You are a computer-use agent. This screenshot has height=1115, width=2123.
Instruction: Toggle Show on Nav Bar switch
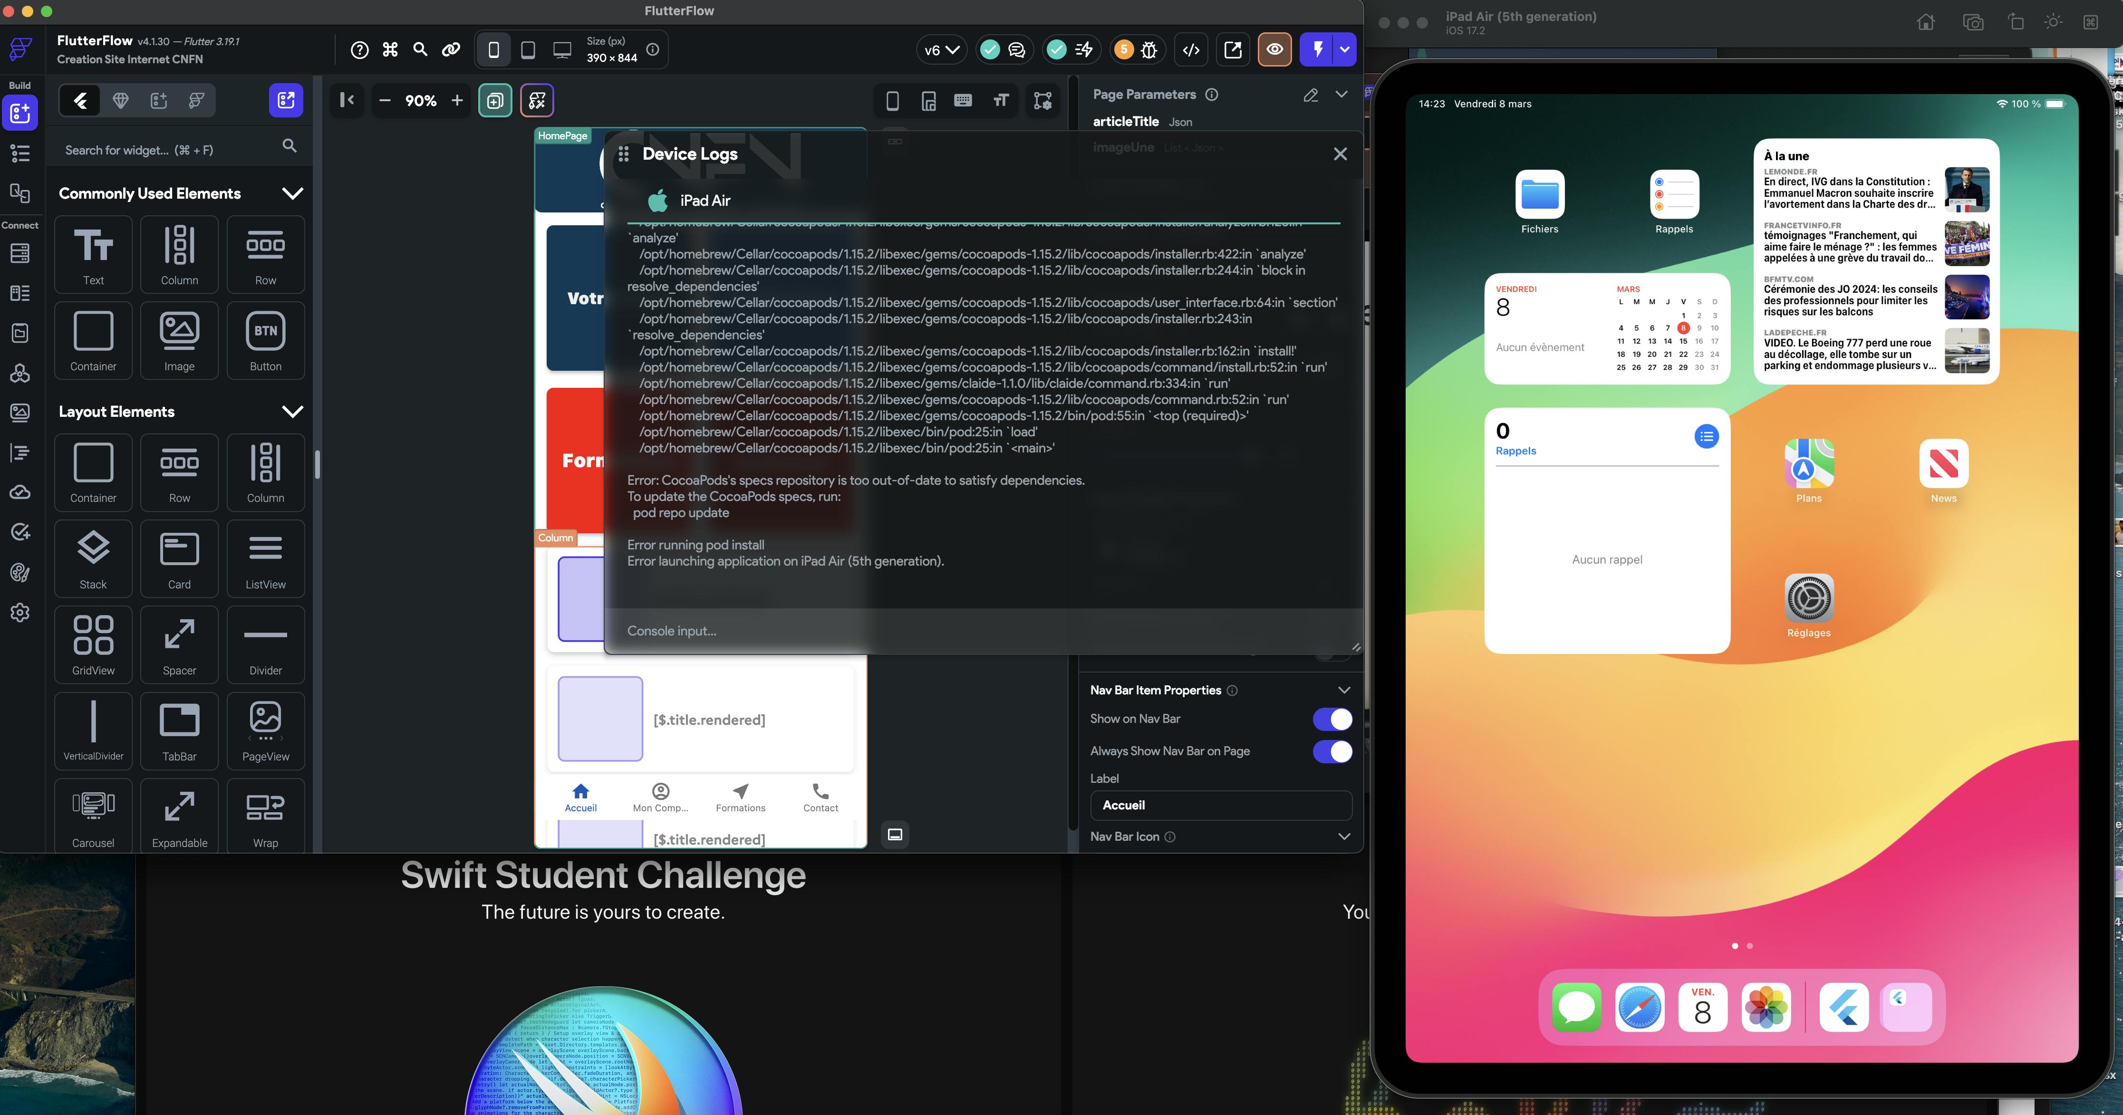click(x=1332, y=720)
